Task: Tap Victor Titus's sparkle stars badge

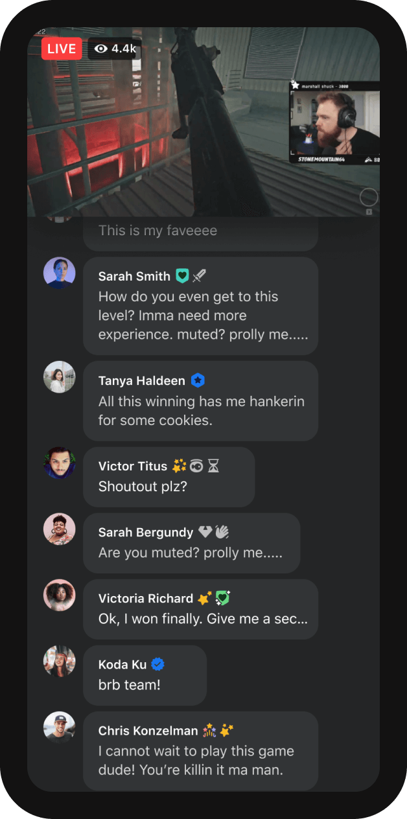Action: pos(179,466)
